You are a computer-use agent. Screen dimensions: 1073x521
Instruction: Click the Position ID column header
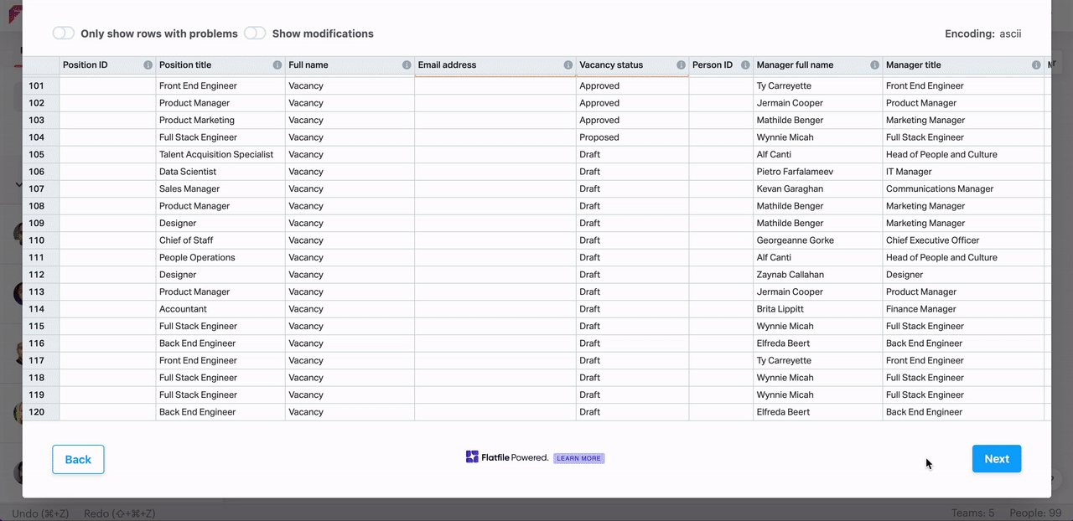[107, 65]
